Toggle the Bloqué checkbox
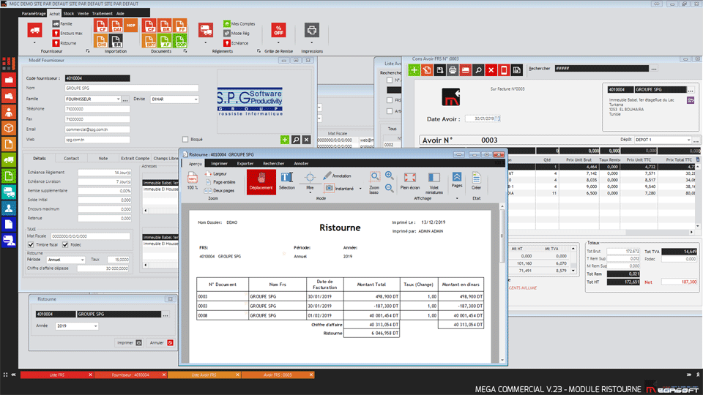Image resolution: width=703 pixels, height=395 pixels. [x=185, y=139]
